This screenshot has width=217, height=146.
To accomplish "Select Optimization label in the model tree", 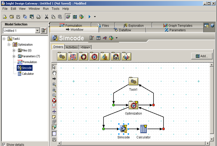I will pos(25,45).
